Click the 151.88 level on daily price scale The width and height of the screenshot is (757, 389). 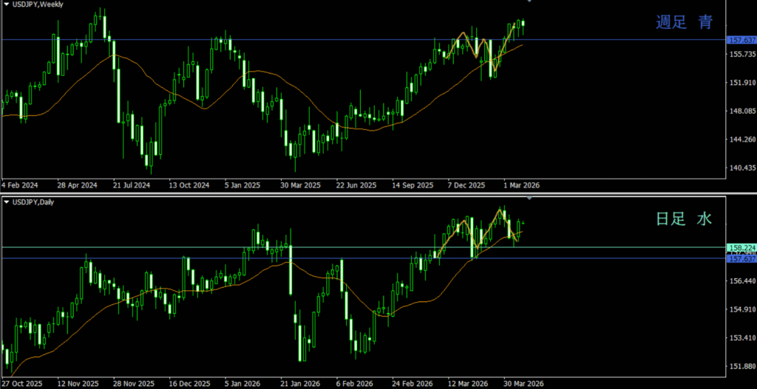tap(741, 365)
